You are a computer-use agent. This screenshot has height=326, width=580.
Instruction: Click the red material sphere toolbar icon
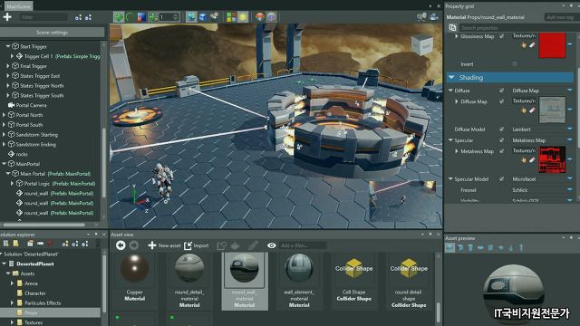pos(260,17)
